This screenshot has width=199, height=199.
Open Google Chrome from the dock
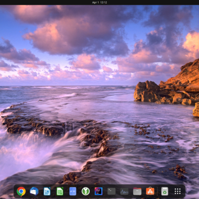pos(21,191)
